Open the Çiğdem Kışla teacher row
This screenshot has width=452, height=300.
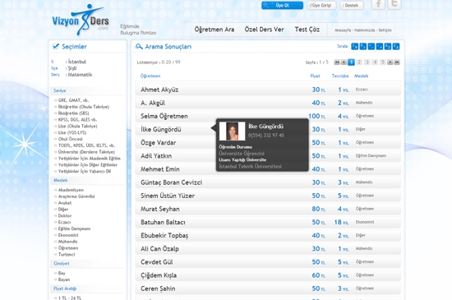268,275
